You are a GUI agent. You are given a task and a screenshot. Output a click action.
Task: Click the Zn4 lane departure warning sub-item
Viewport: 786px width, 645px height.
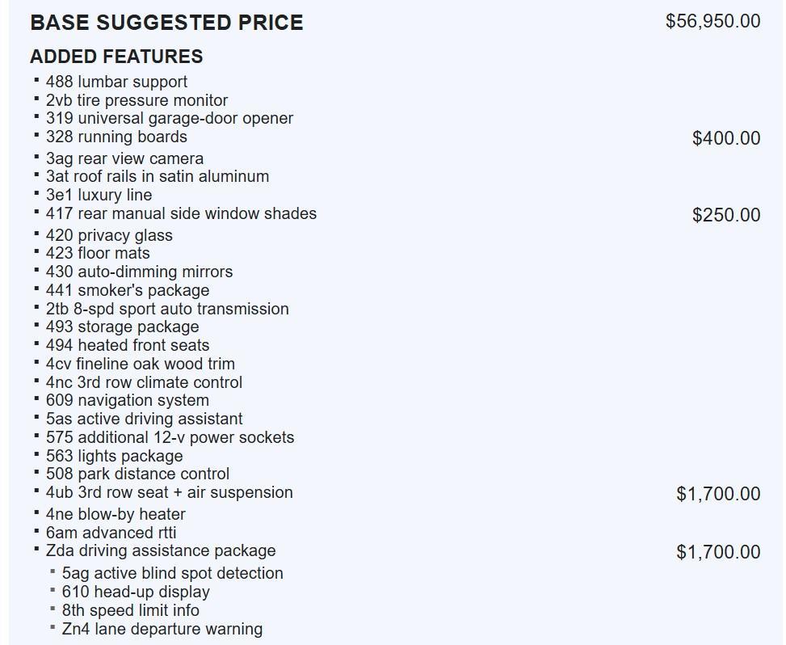162,629
